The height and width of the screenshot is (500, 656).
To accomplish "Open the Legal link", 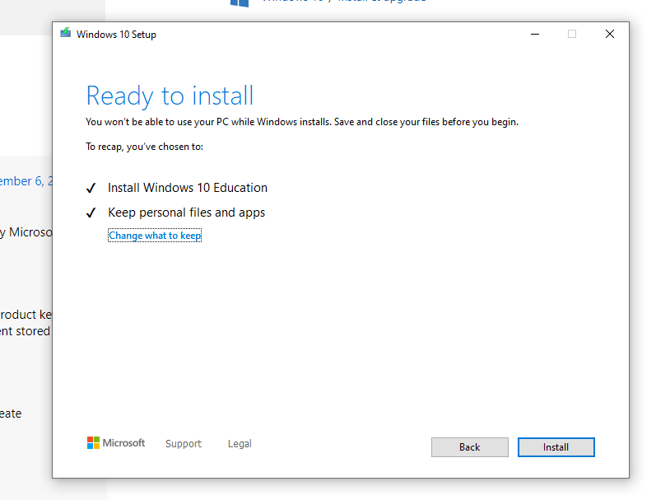I will point(240,443).
